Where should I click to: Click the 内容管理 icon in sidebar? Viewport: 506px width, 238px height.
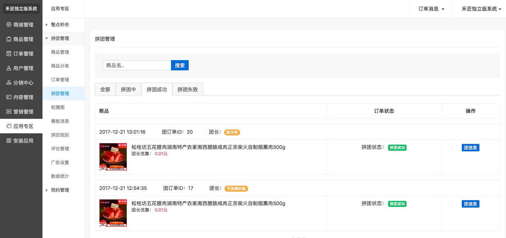(9, 97)
